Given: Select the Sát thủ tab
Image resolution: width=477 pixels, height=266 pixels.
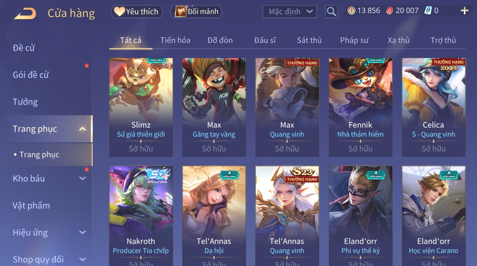Looking at the screenshot, I should click(309, 40).
